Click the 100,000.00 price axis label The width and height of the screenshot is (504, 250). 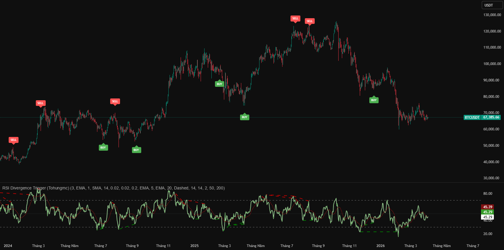[492, 64]
